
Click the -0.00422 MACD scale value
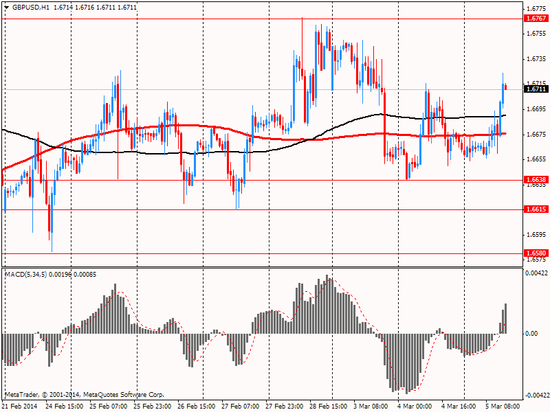pyautogui.click(x=536, y=396)
